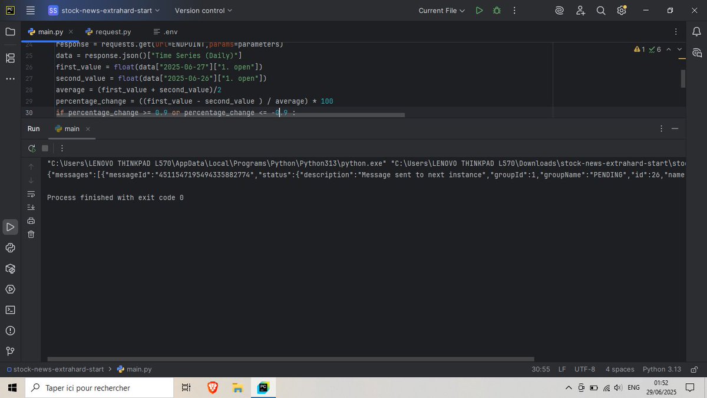The image size is (707, 398).
Task: Click 'Process finished with exit code 0' text
Action: [x=115, y=198]
